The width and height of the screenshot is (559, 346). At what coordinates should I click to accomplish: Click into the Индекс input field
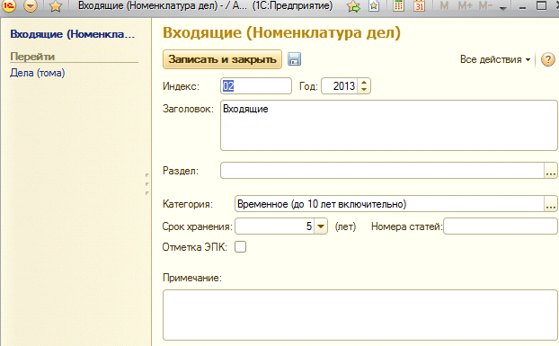(256, 86)
